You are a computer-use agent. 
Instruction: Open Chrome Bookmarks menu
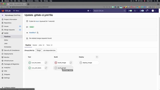pyautogui.click(x=30, y=1)
